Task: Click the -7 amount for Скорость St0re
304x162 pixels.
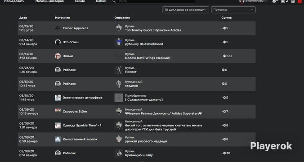Action: 225,112
